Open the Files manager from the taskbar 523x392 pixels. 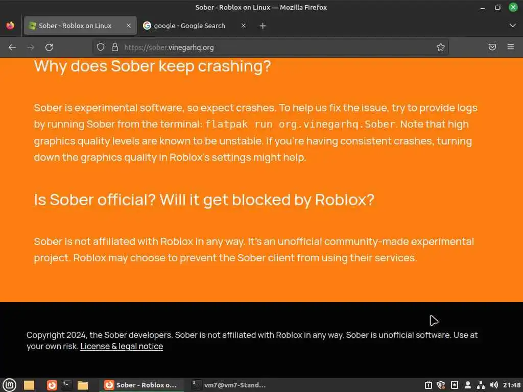tap(82, 385)
